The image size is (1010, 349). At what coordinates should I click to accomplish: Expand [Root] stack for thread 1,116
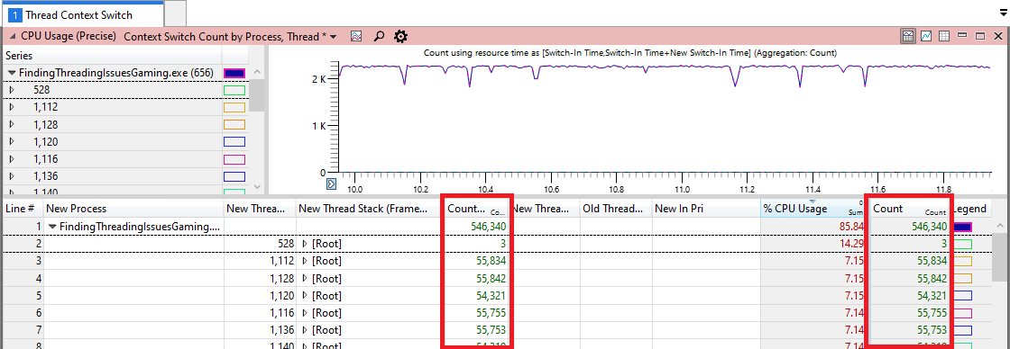[x=305, y=313]
